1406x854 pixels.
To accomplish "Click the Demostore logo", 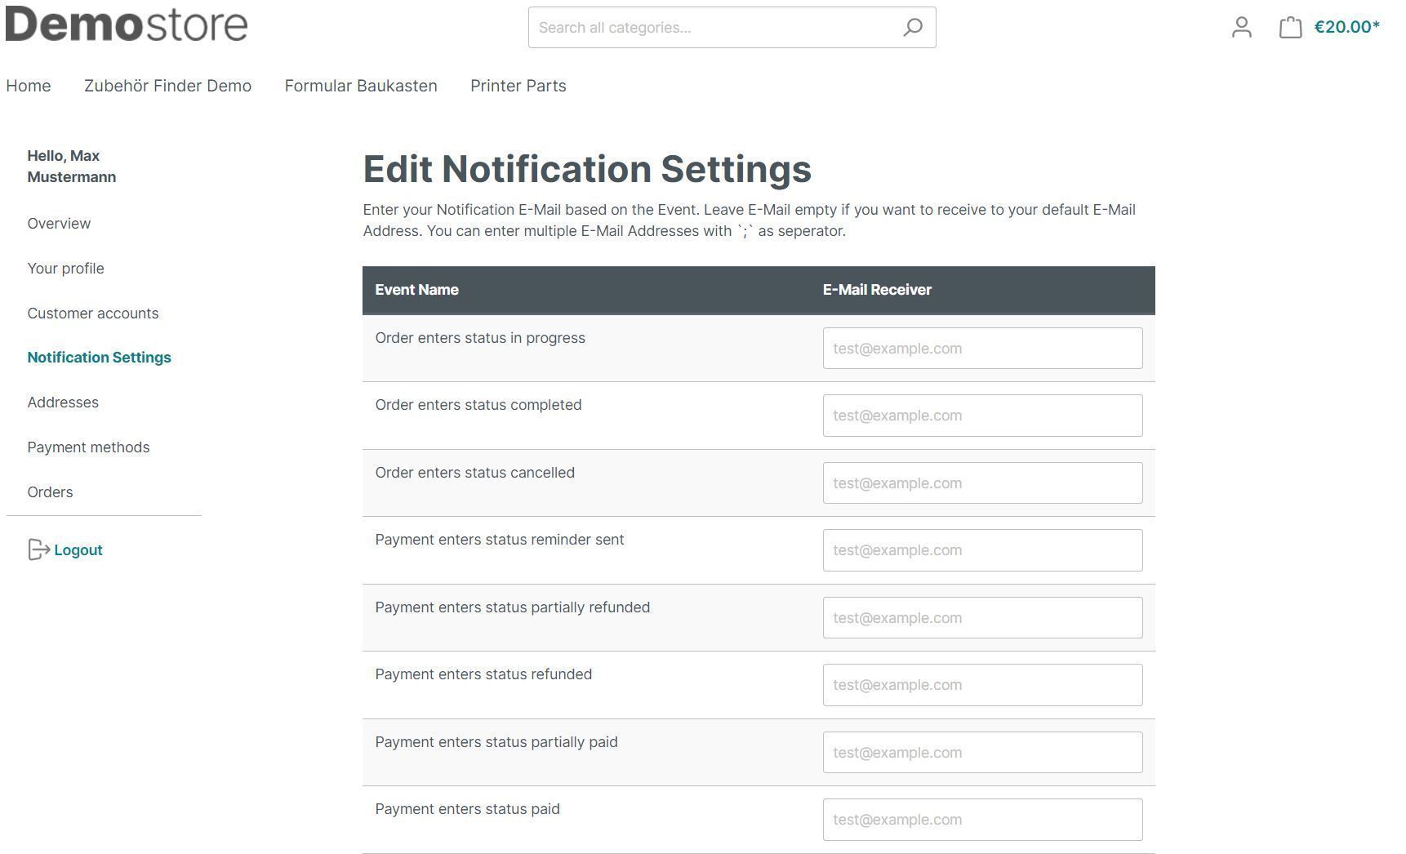I will (127, 24).
